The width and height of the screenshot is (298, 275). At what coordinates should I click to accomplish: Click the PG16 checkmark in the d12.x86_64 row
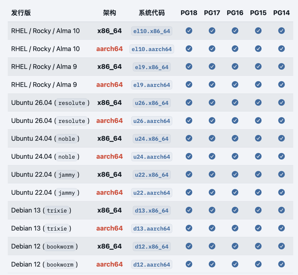point(235,246)
